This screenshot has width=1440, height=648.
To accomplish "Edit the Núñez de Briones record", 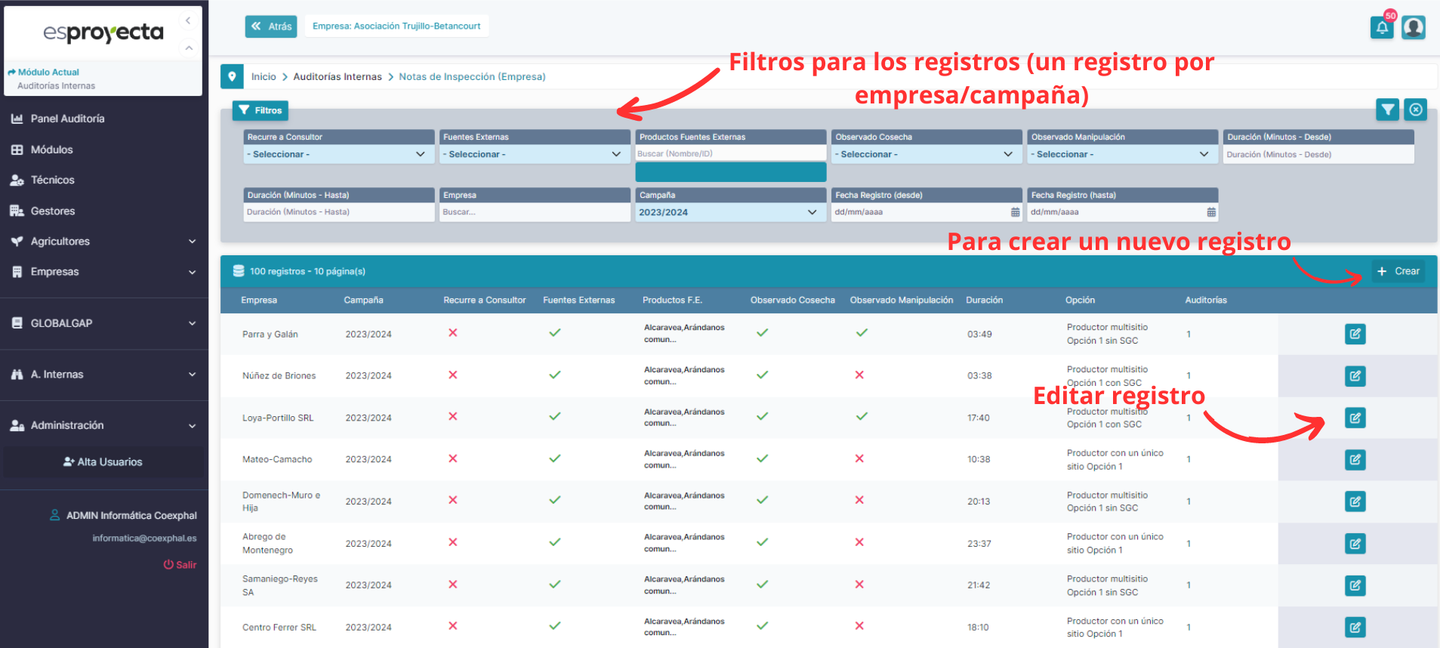I will [x=1355, y=376].
